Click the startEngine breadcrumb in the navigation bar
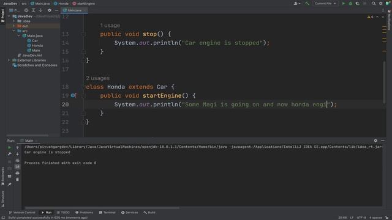The height and width of the screenshot is (220, 392). click(83, 4)
